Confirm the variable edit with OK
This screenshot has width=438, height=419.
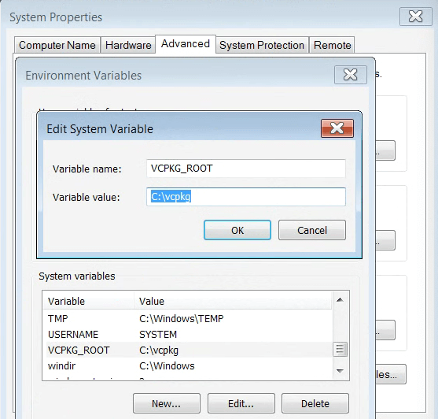[237, 230]
